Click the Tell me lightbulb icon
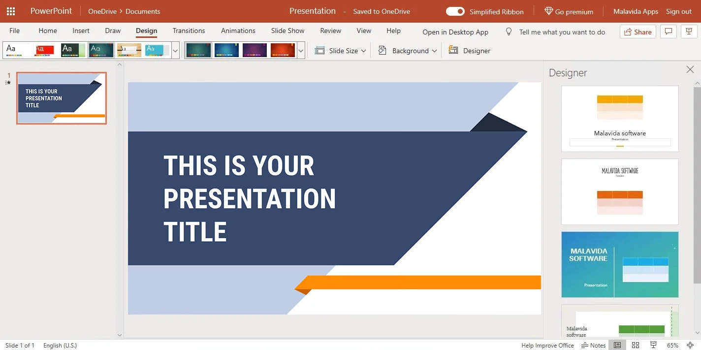Image resolution: width=701 pixels, height=350 pixels. (x=509, y=32)
